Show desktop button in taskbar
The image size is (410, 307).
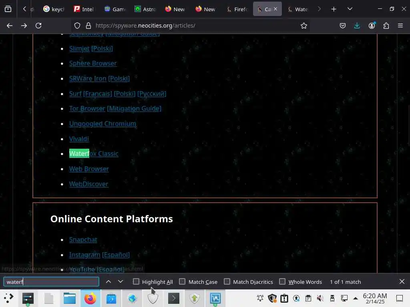click(x=399, y=298)
